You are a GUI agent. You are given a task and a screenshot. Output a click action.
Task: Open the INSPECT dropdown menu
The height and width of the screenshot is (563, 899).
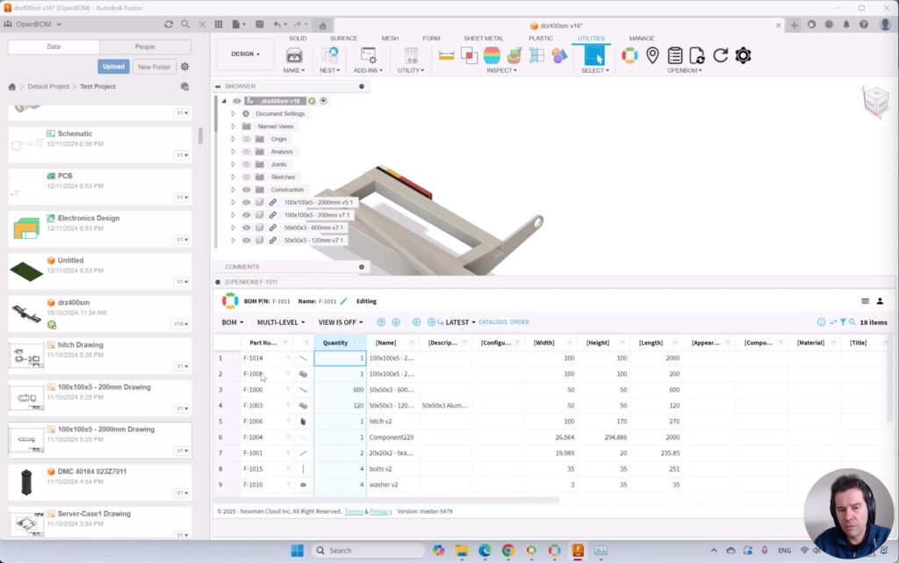501,70
